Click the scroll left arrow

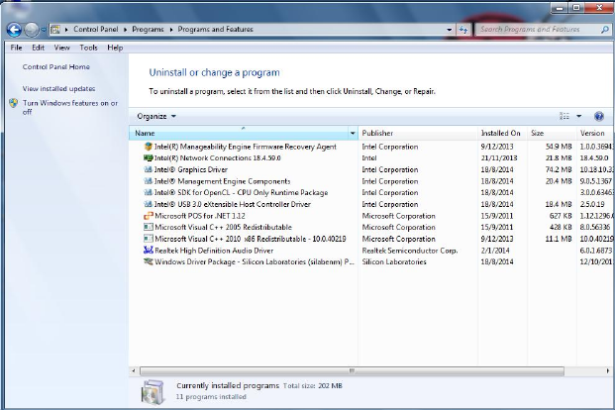(134, 370)
